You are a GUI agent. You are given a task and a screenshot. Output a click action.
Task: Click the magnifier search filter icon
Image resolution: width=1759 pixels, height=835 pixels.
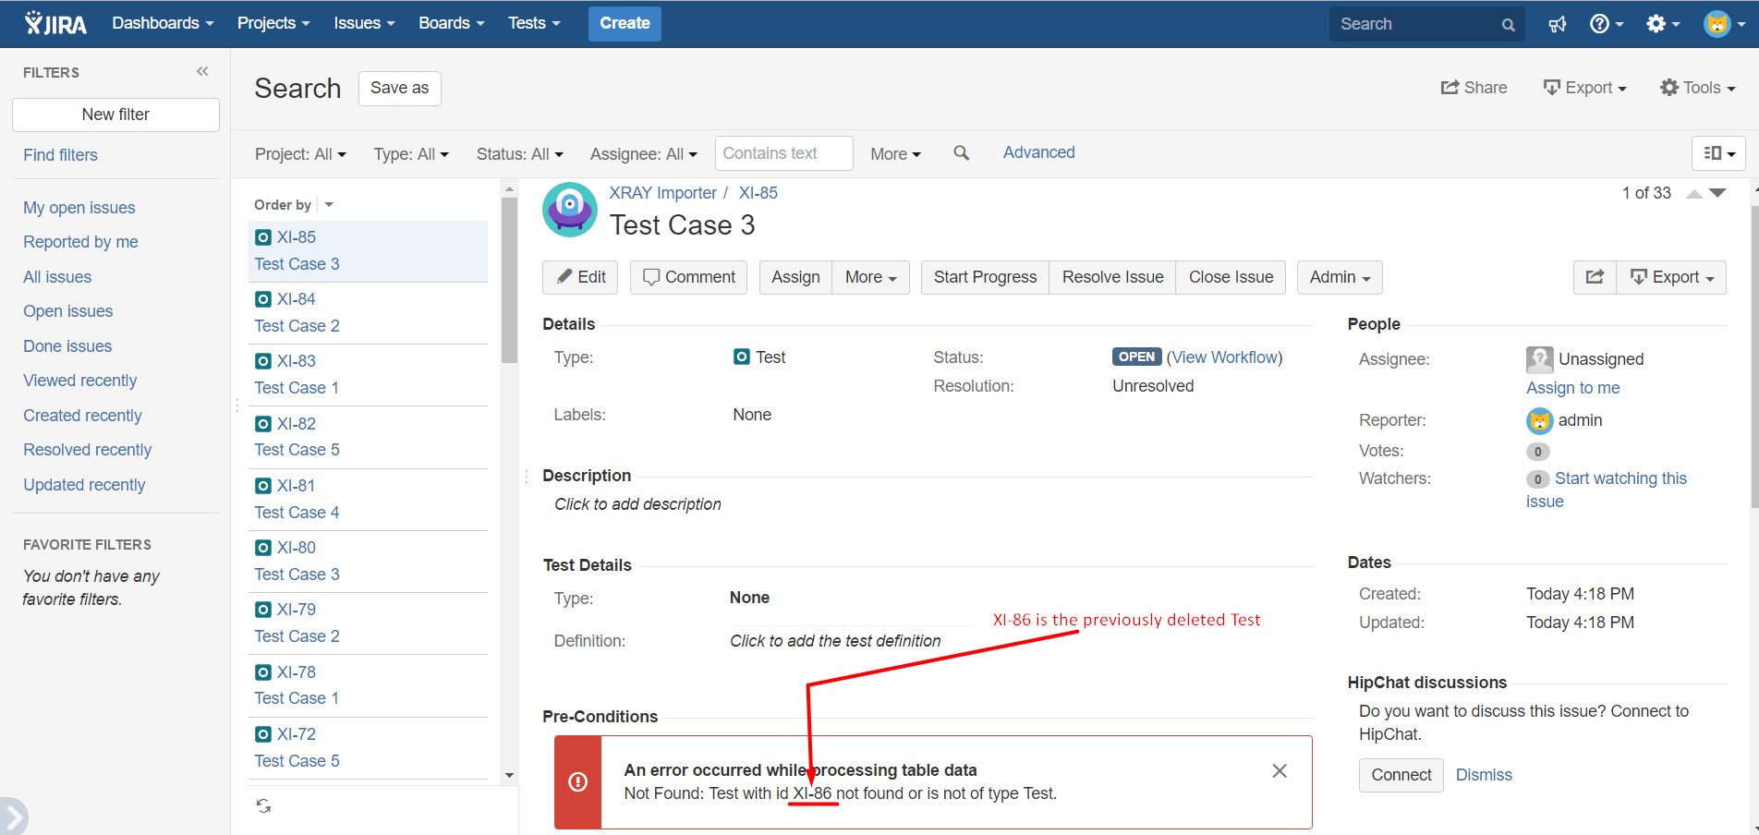pos(961,153)
